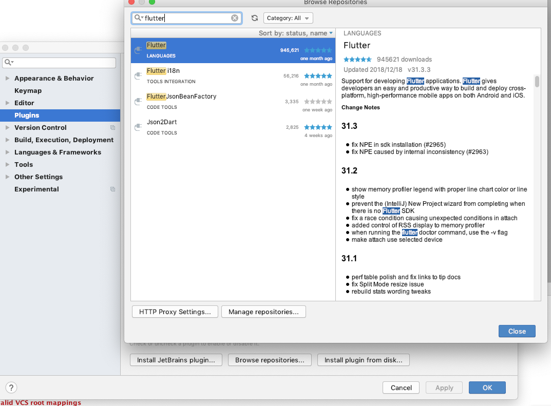Click the Flutter plugin icon in list

tap(138, 50)
